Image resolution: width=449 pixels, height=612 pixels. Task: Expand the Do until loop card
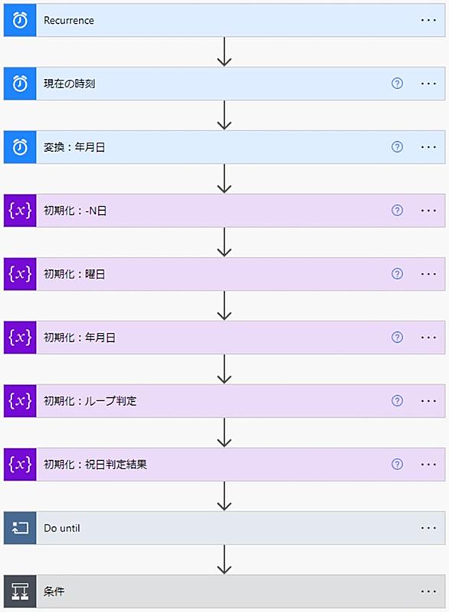[224, 528]
